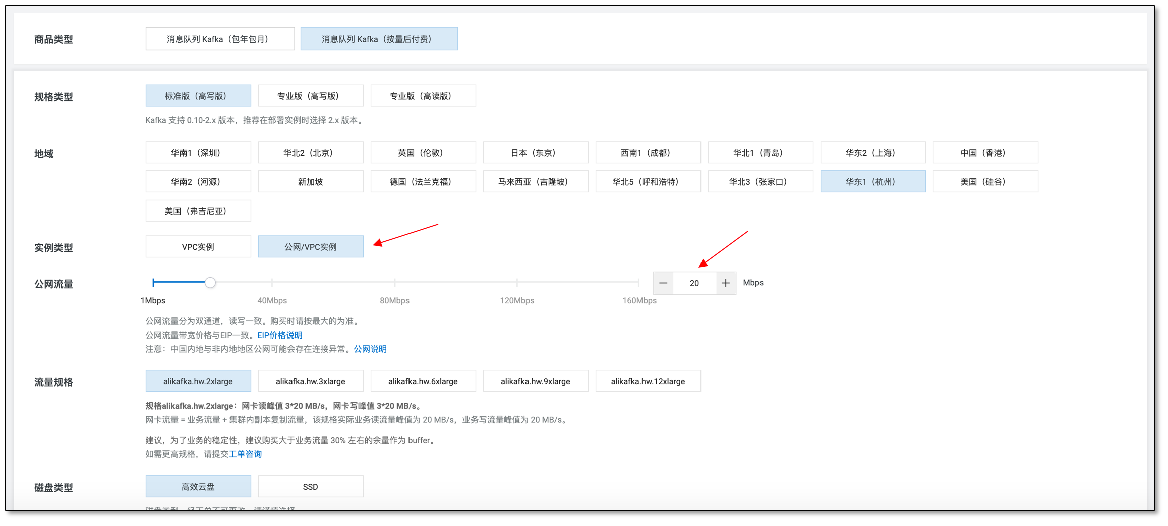Pick the 华北2（北京） region

pyautogui.click(x=310, y=153)
